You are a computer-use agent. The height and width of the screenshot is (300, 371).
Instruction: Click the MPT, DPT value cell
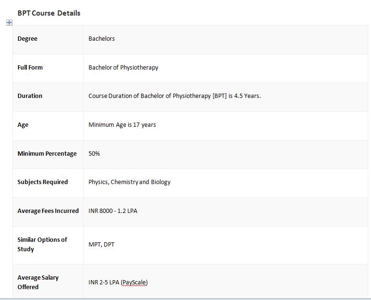(x=226, y=245)
